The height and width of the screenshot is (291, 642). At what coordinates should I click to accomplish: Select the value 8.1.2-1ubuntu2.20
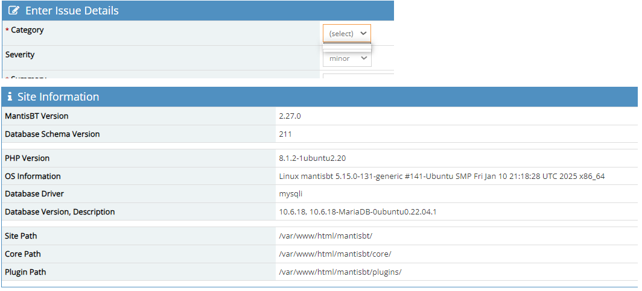point(313,158)
